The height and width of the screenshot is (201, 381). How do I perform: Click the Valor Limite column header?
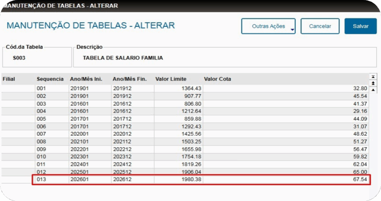171,79
